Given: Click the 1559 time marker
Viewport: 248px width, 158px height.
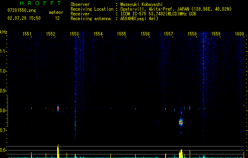Looking at the screenshot, I should tap(216, 34).
